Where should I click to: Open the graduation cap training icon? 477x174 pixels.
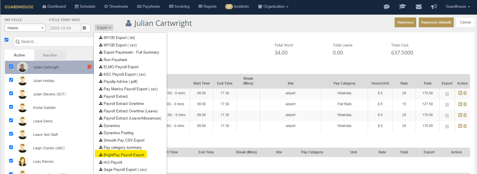tap(403, 7)
